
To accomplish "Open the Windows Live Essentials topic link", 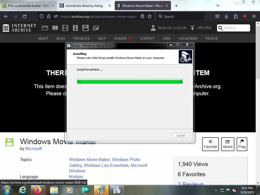I will point(106,165).
